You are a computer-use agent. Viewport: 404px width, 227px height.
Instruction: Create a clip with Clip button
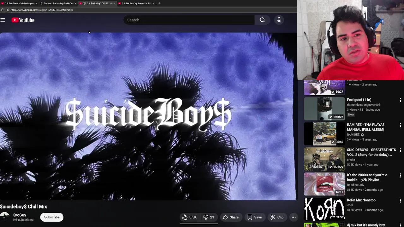[277, 217]
